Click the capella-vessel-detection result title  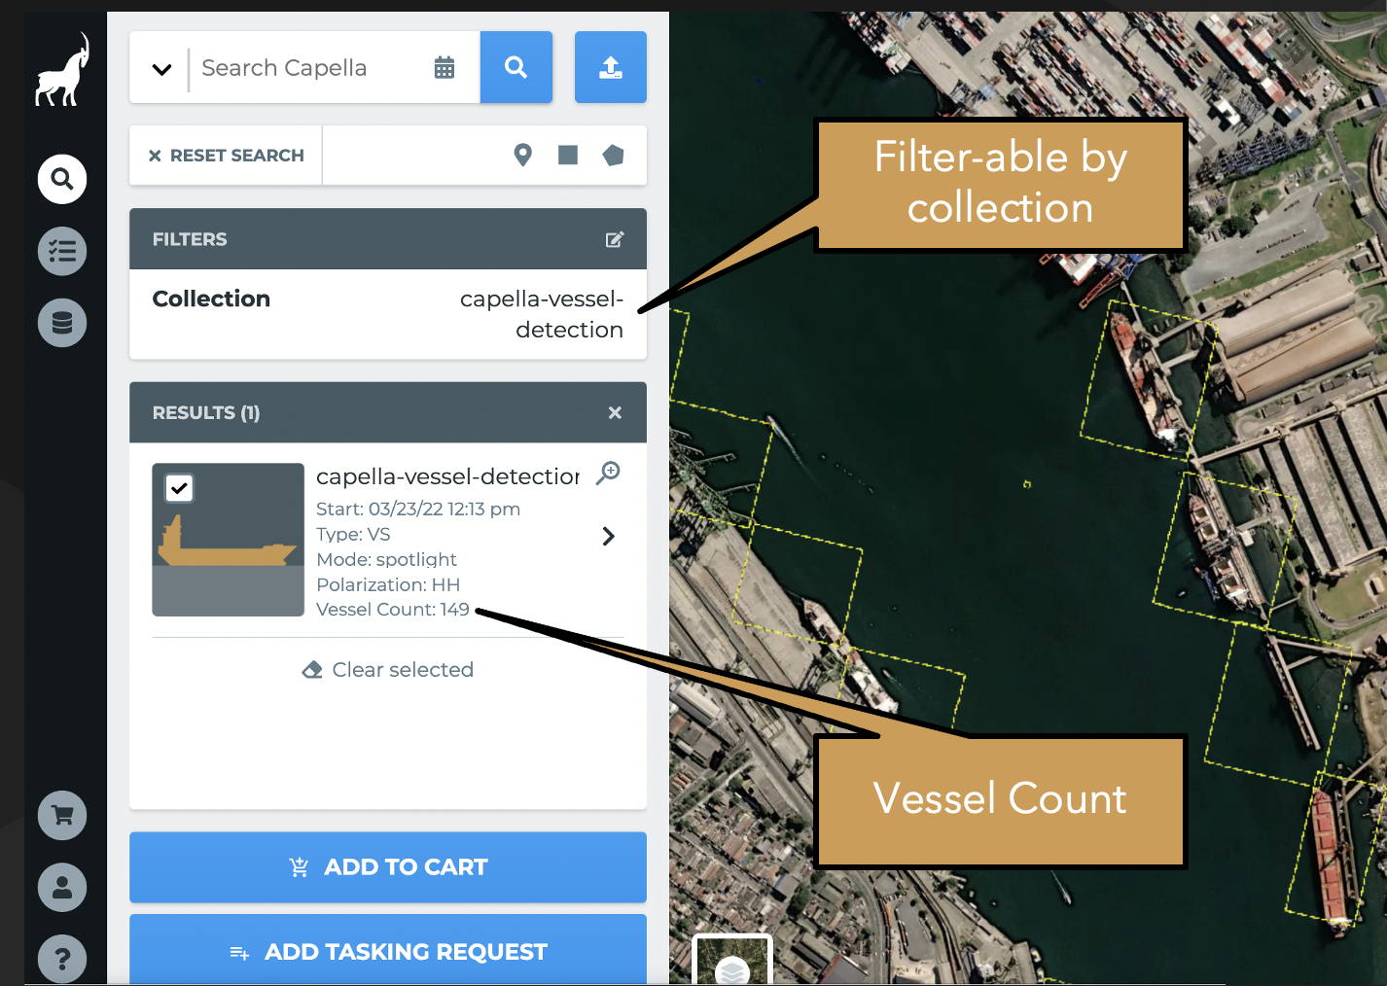(x=448, y=476)
